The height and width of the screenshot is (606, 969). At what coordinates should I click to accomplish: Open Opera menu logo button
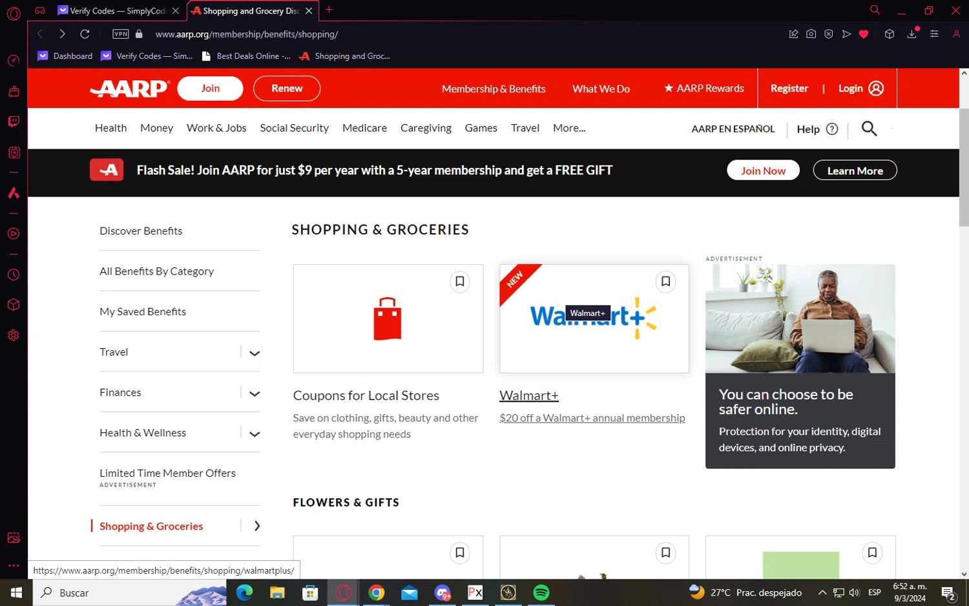[x=14, y=13]
